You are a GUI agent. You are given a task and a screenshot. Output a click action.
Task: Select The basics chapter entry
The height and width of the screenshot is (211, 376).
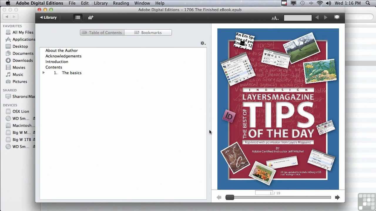pyautogui.click(x=72, y=73)
